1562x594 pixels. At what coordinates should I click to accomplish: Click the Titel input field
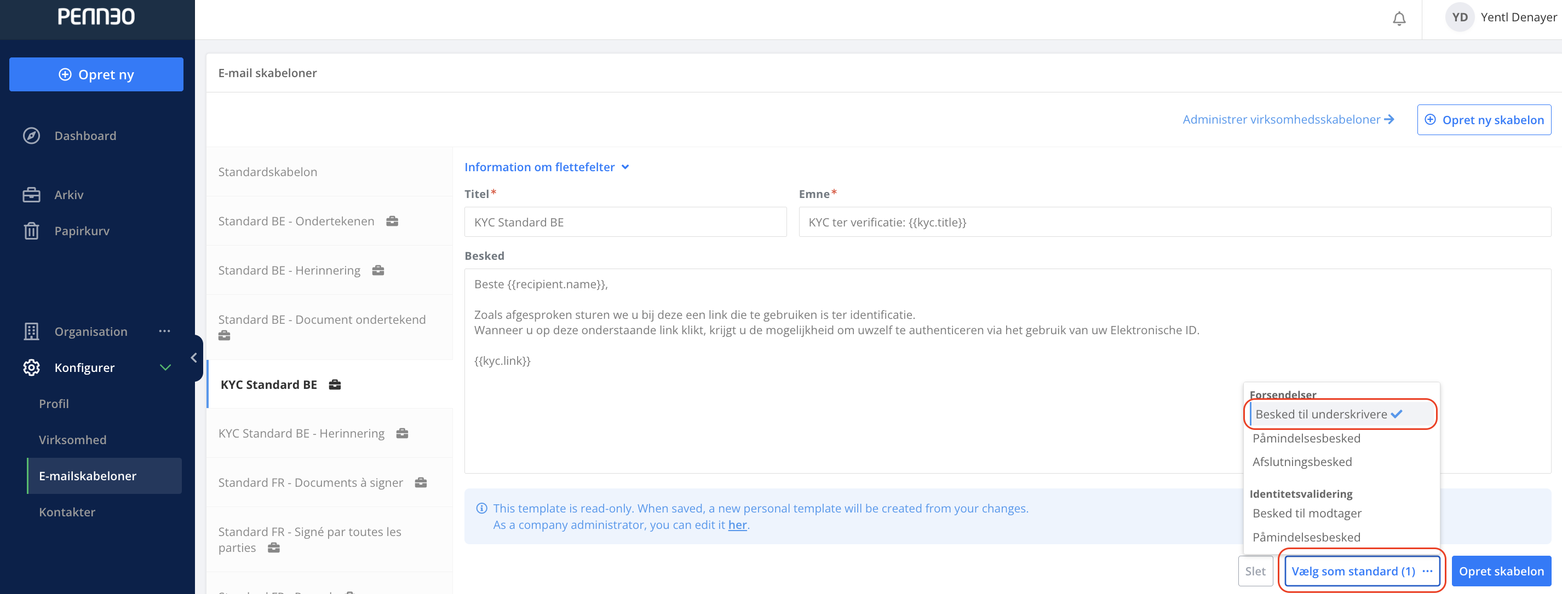(625, 222)
